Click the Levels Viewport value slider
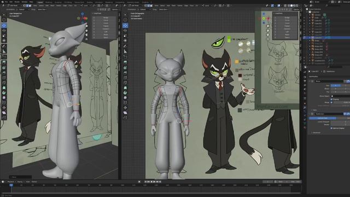Viewport: 350px width, 197px height. click(340, 122)
